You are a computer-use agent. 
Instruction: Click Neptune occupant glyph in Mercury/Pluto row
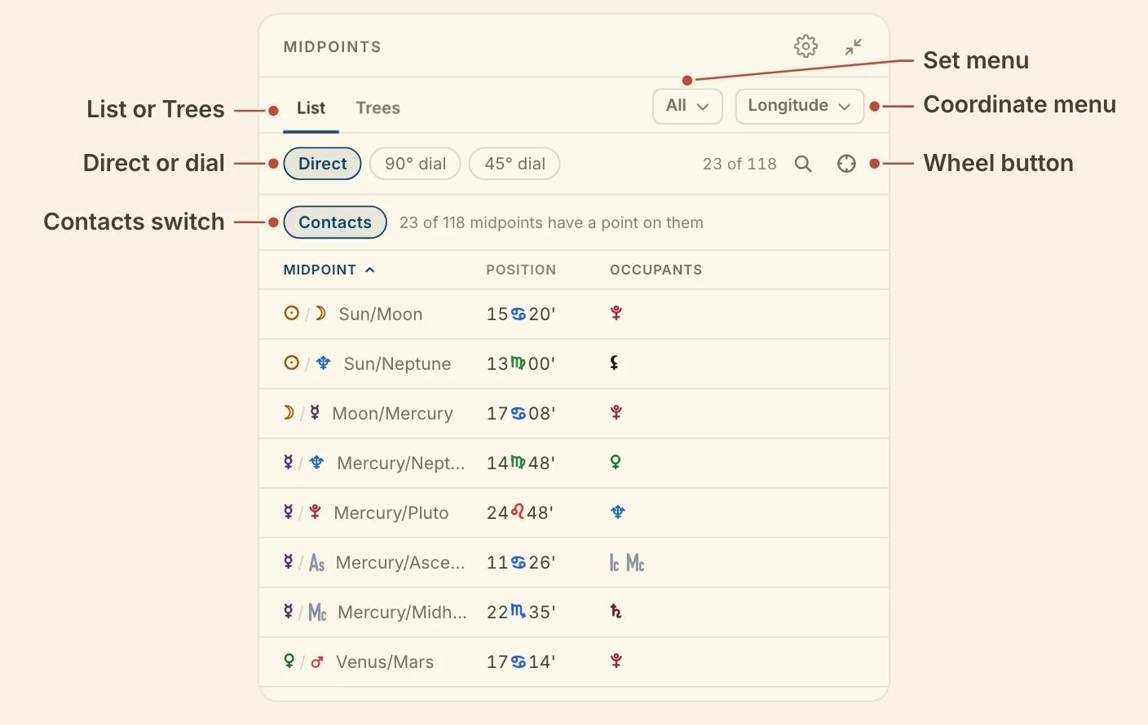point(618,512)
